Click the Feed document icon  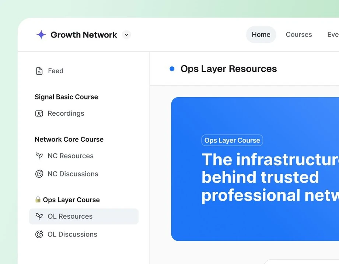point(39,71)
